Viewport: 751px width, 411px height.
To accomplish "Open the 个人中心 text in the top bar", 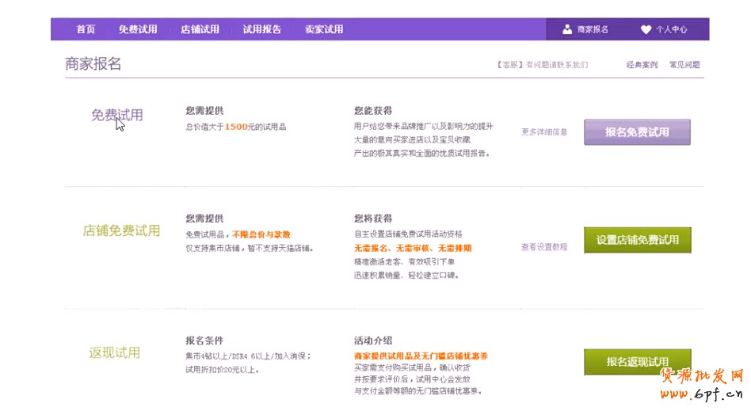I will (672, 29).
